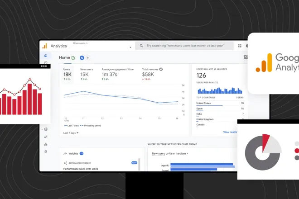
Task: Click the Preceding period legend entry
Action: 91,126
